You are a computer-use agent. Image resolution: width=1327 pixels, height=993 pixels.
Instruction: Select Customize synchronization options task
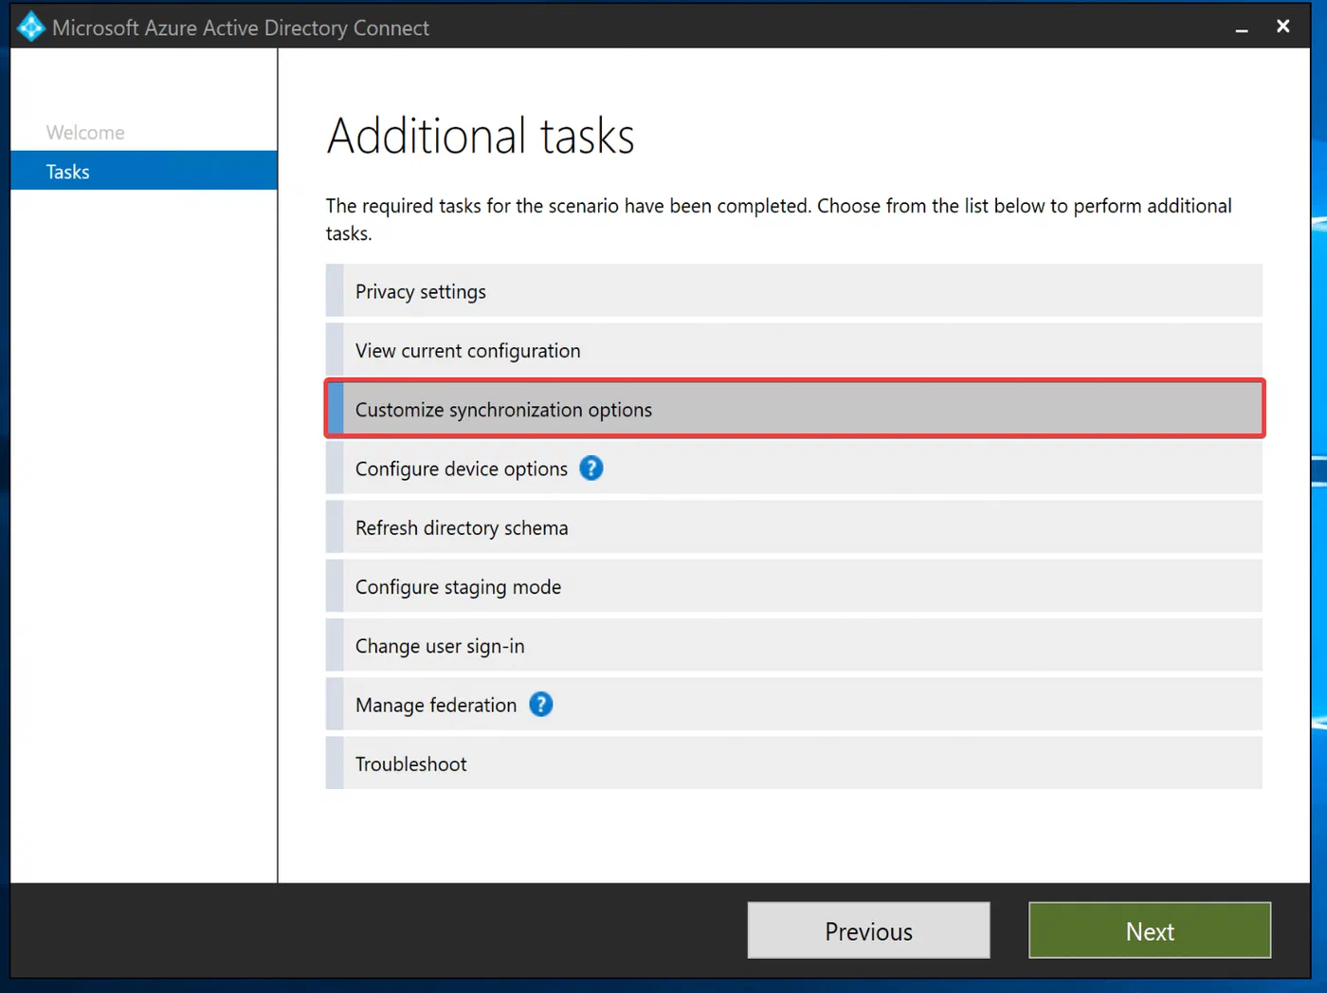(x=794, y=409)
